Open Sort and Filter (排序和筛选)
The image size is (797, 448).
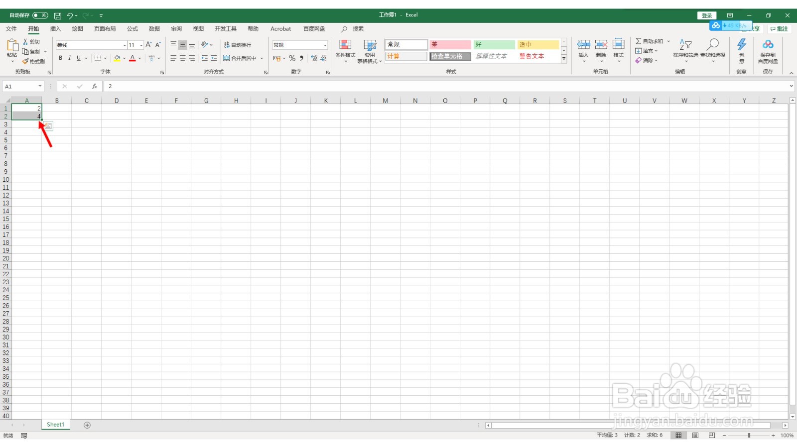point(685,50)
